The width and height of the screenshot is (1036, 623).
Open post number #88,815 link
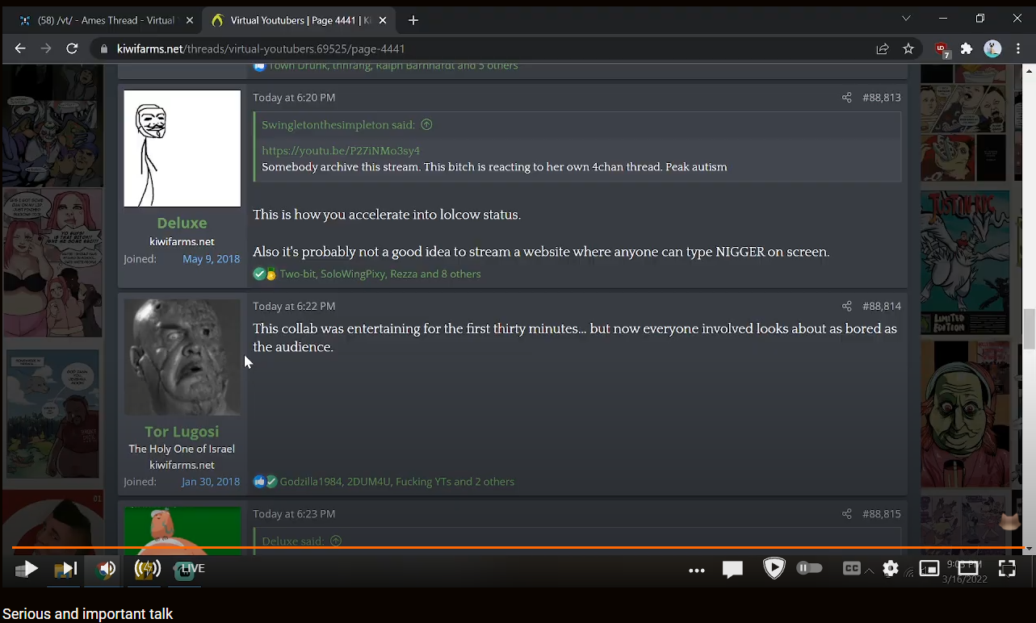[x=881, y=514]
